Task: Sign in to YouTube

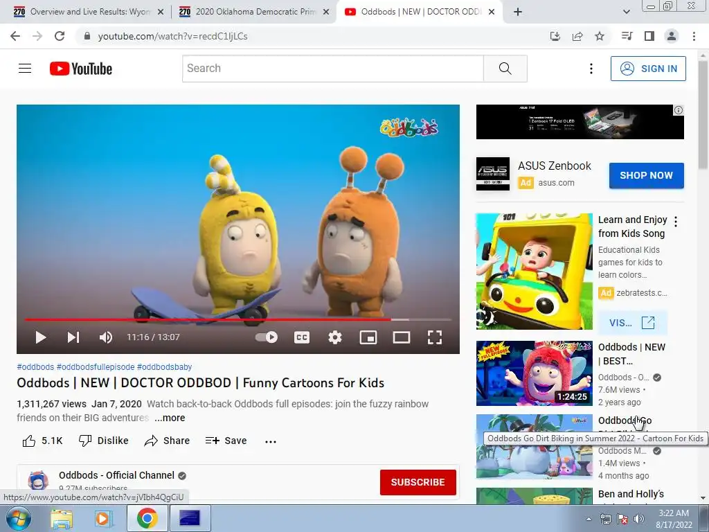Action: point(648,69)
